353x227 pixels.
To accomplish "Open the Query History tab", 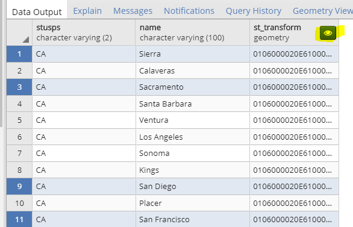I will pos(254,11).
